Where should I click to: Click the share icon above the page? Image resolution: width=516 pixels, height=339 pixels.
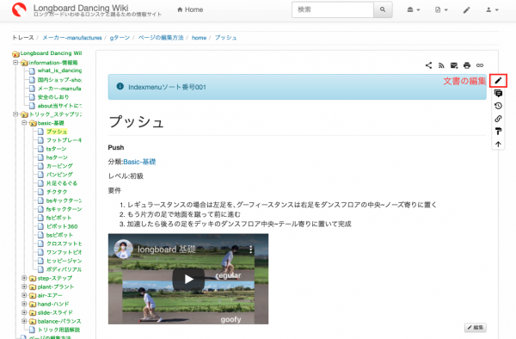[428, 65]
